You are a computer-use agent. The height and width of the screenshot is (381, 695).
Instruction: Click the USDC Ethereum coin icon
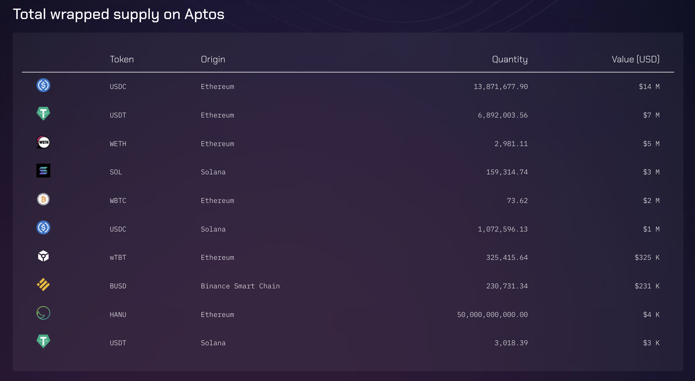point(43,85)
